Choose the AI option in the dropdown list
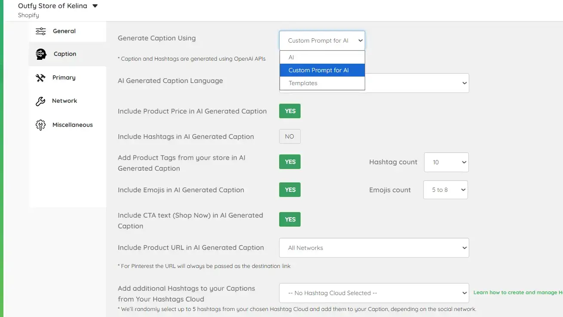563x317 pixels. [x=322, y=57]
